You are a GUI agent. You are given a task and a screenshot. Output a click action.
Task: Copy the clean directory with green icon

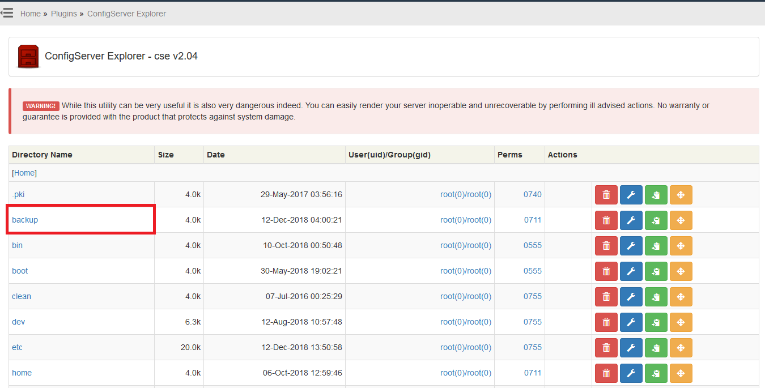(656, 297)
